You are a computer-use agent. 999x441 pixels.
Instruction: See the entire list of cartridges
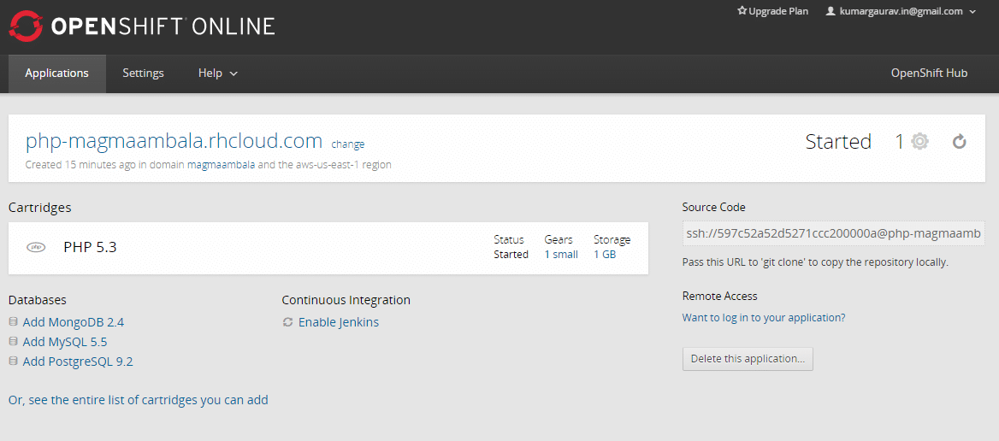(139, 400)
